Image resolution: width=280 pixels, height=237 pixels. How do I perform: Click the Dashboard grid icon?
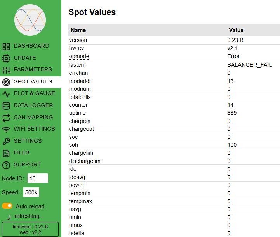6,46
